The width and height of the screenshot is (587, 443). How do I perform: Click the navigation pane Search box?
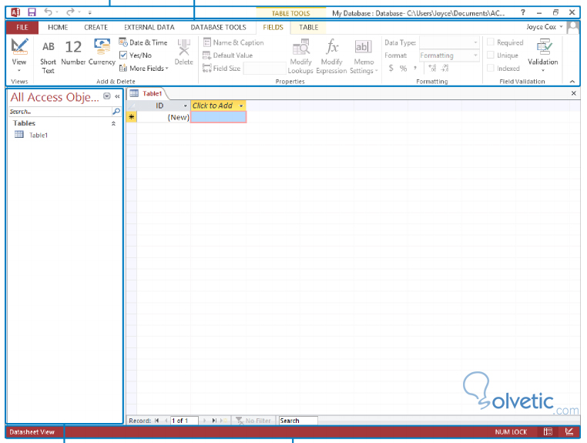tap(60, 111)
